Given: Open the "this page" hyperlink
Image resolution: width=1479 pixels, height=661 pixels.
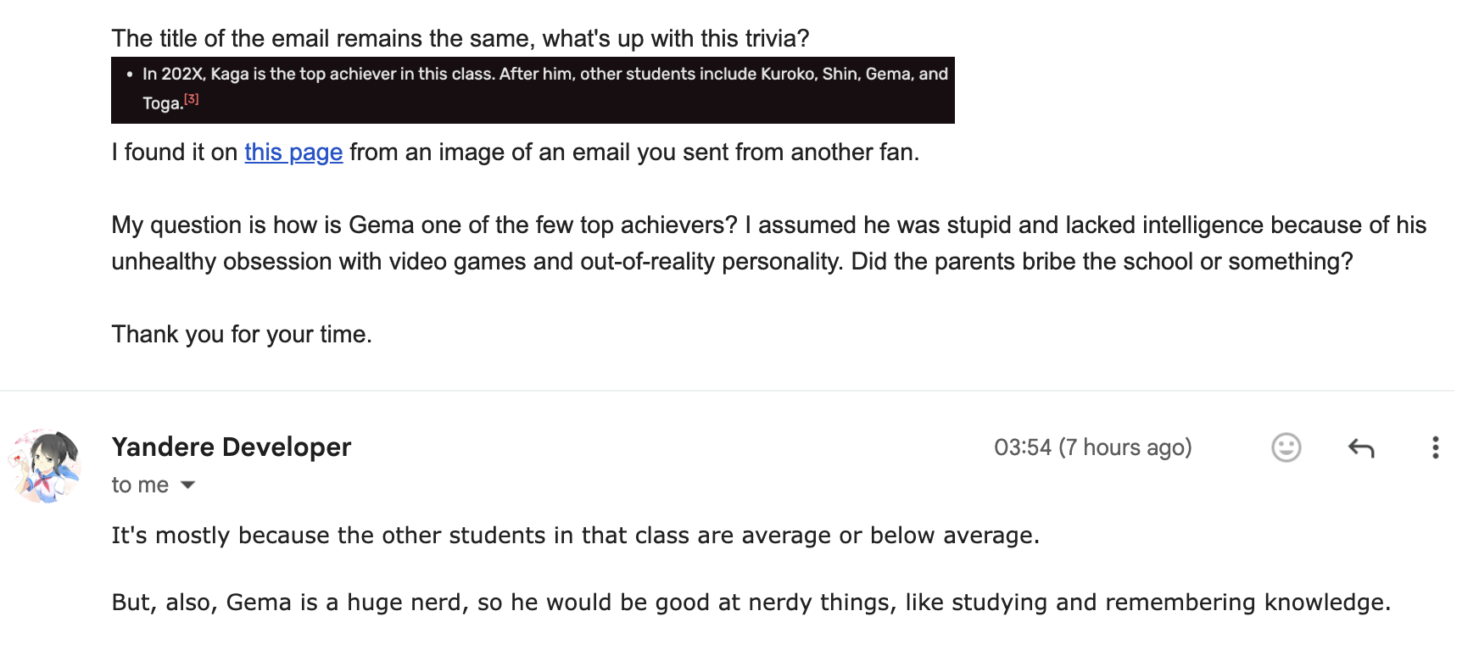Looking at the screenshot, I should pos(293,153).
